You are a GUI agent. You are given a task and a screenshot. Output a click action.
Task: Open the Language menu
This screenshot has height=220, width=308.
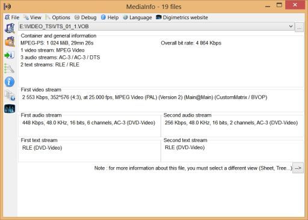[137, 17]
